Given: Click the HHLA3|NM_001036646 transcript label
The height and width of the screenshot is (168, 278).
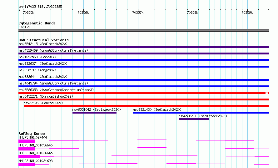Looking at the screenshot, I should pyautogui.click(x=36, y=145).
